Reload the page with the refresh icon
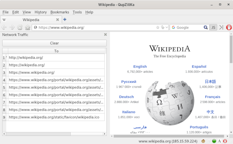The height and width of the screenshot is (144, 233). pos(20,27)
